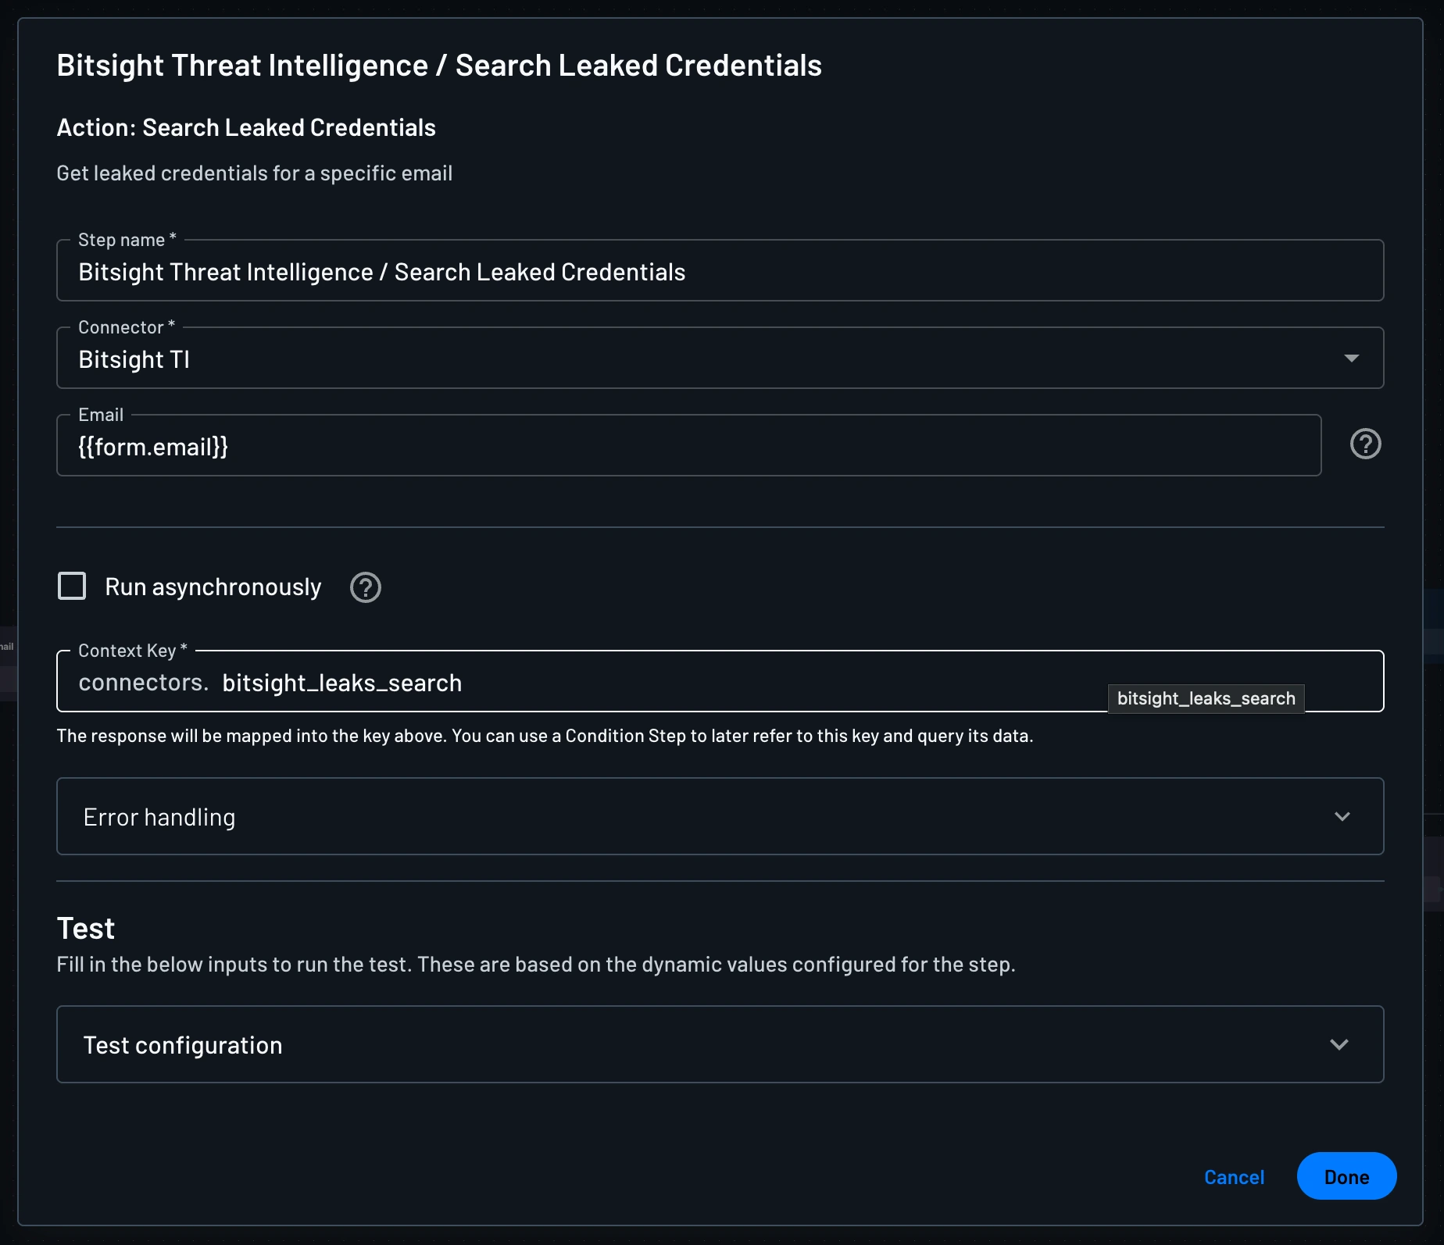Open the Connector dropdown
The height and width of the screenshot is (1245, 1444).
(720, 359)
